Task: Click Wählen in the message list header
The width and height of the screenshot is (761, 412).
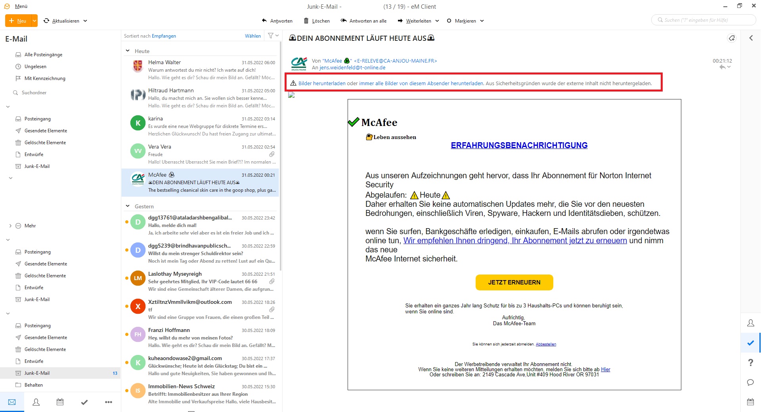Action: [x=252, y=36]
